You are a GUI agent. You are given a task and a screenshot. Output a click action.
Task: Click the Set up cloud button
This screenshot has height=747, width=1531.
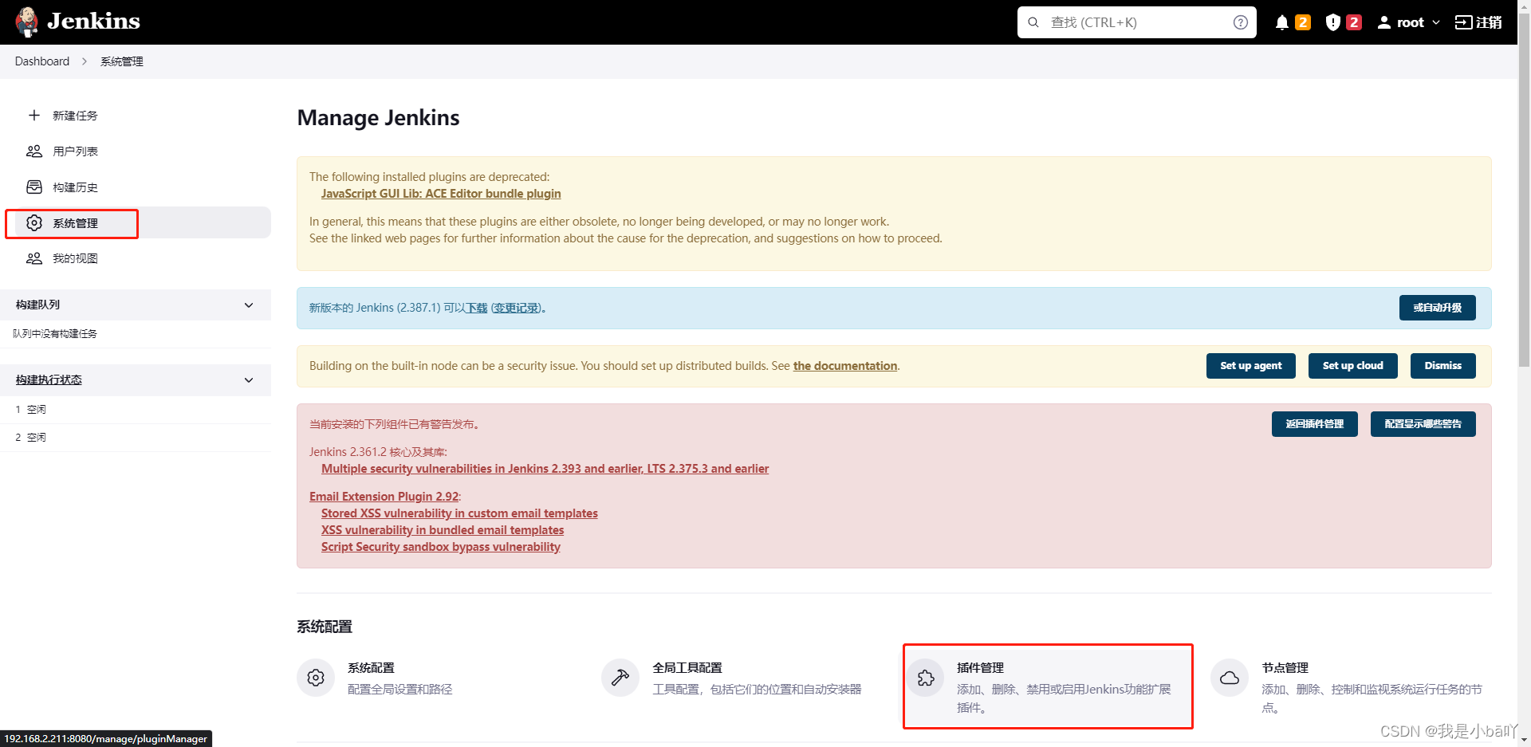[x=1352, y=366]
